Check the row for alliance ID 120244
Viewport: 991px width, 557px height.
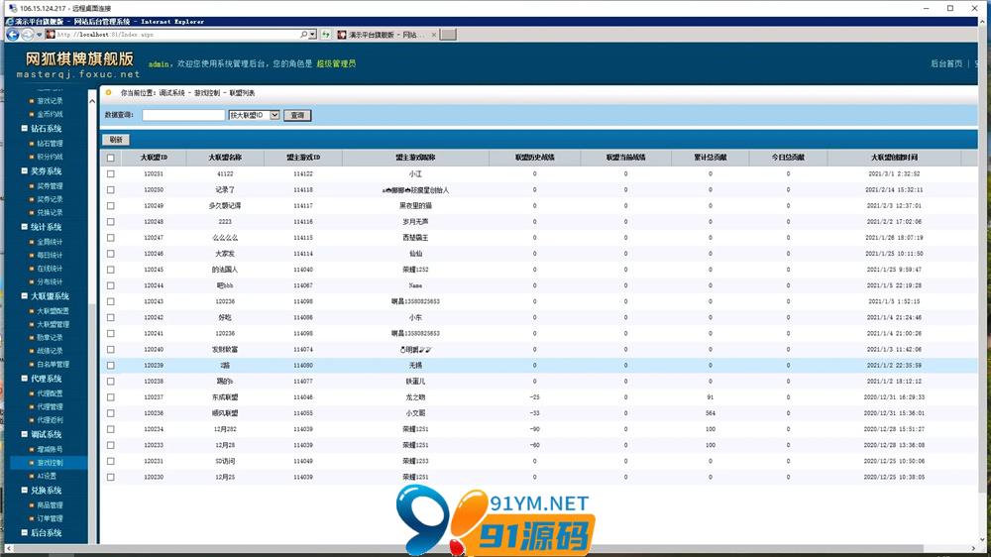[111, 285]
